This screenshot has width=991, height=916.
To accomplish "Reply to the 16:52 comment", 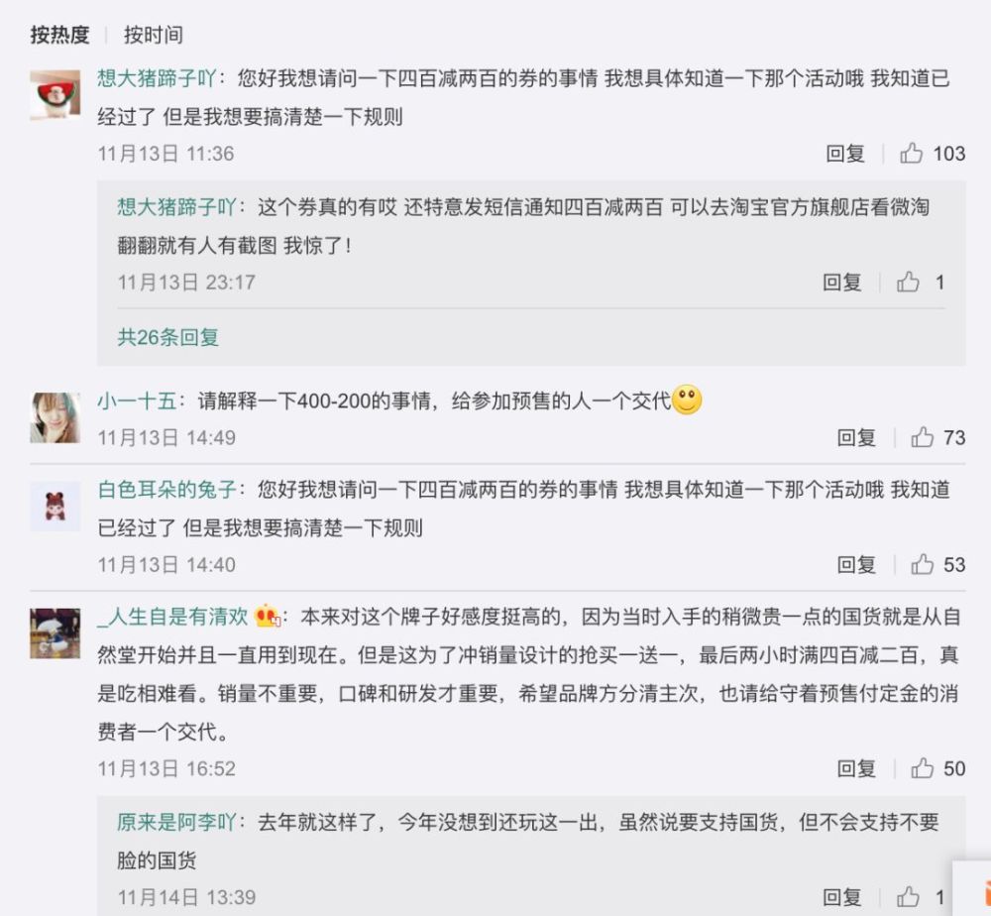I will (x=856, y=768).
